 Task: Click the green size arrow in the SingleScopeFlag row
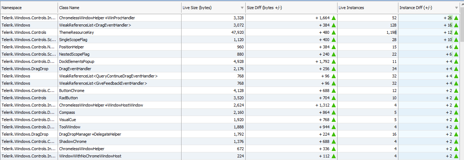[x=334, y=40]
